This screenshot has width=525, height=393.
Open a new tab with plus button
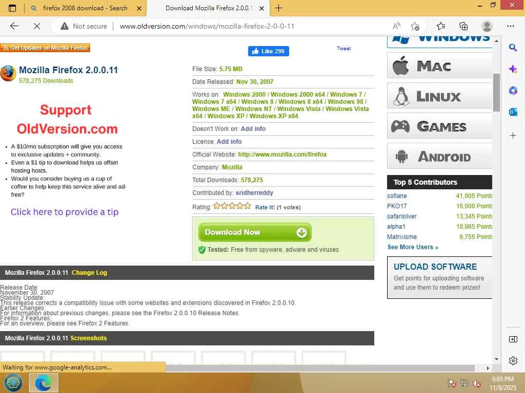pyautogui.click(x=278, y=8)
